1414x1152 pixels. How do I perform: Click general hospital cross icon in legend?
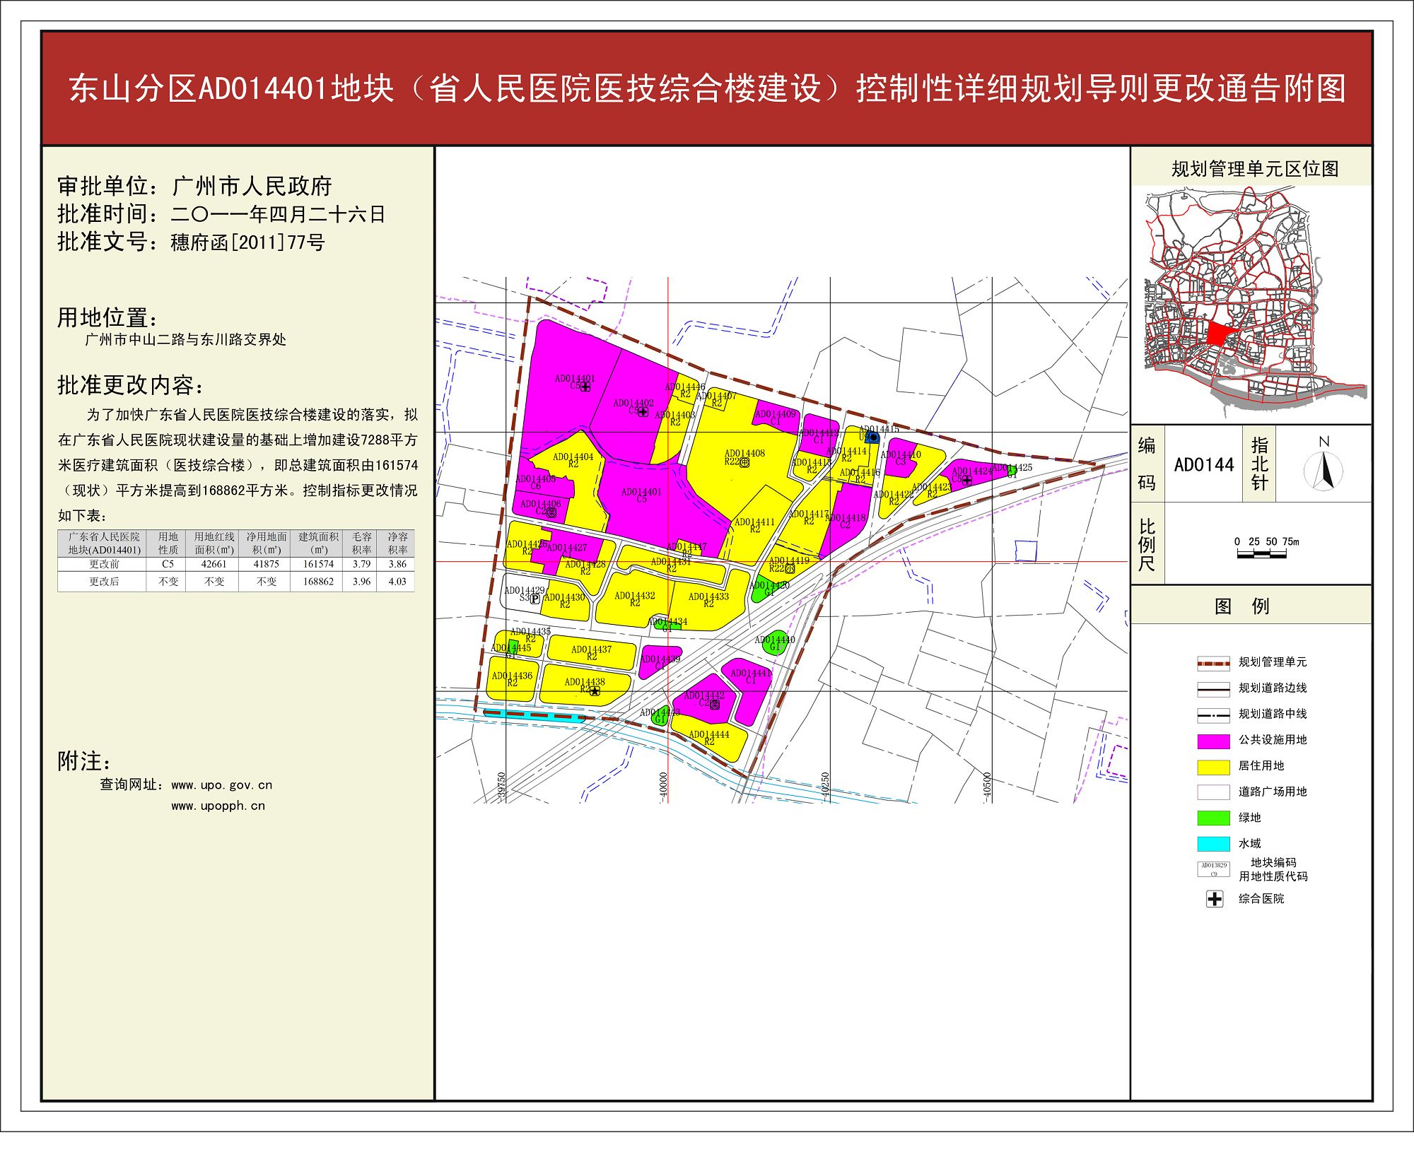coord(1214,899)
